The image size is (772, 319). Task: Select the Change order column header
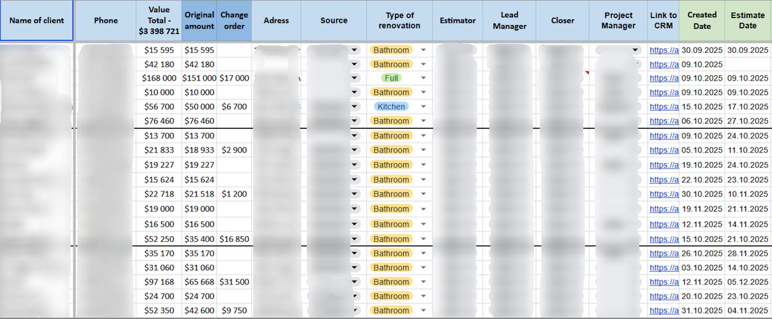click(x=234, y=20)
